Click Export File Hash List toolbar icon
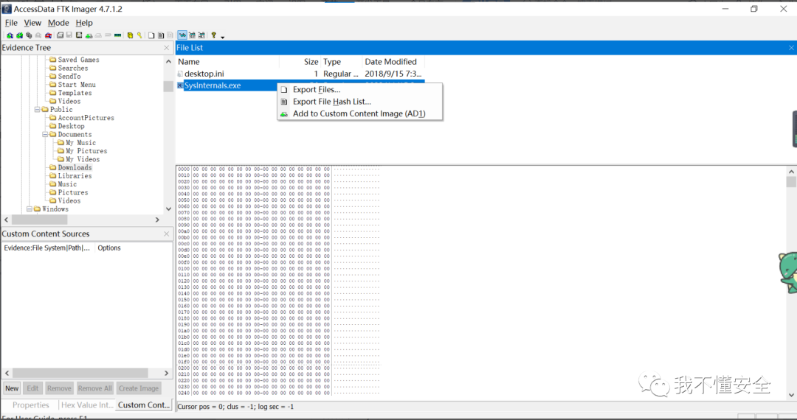797x420 pixels. point(161,35)
